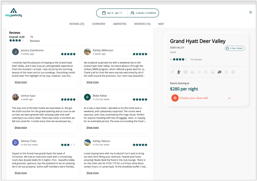The image size is (257, 181).
Task: Click the orange gift value-add icon
Action: (x=175, y=98)
